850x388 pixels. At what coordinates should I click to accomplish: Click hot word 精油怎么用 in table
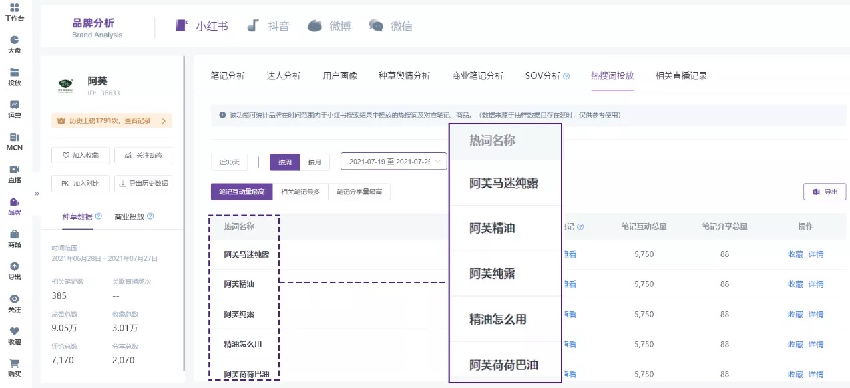pyautogui.click(x=243, y=345)
